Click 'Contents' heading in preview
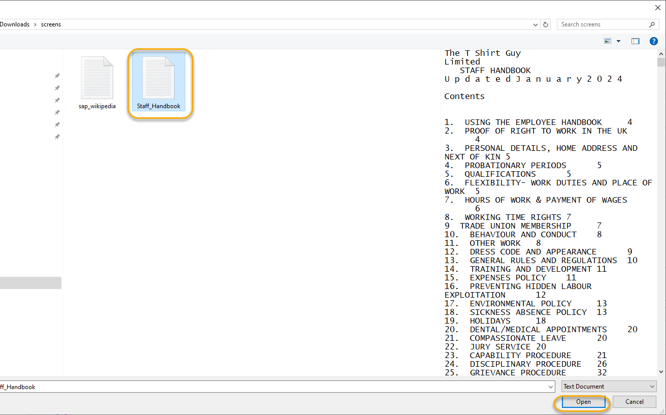The image size is (666, 415). coord(464,97)
